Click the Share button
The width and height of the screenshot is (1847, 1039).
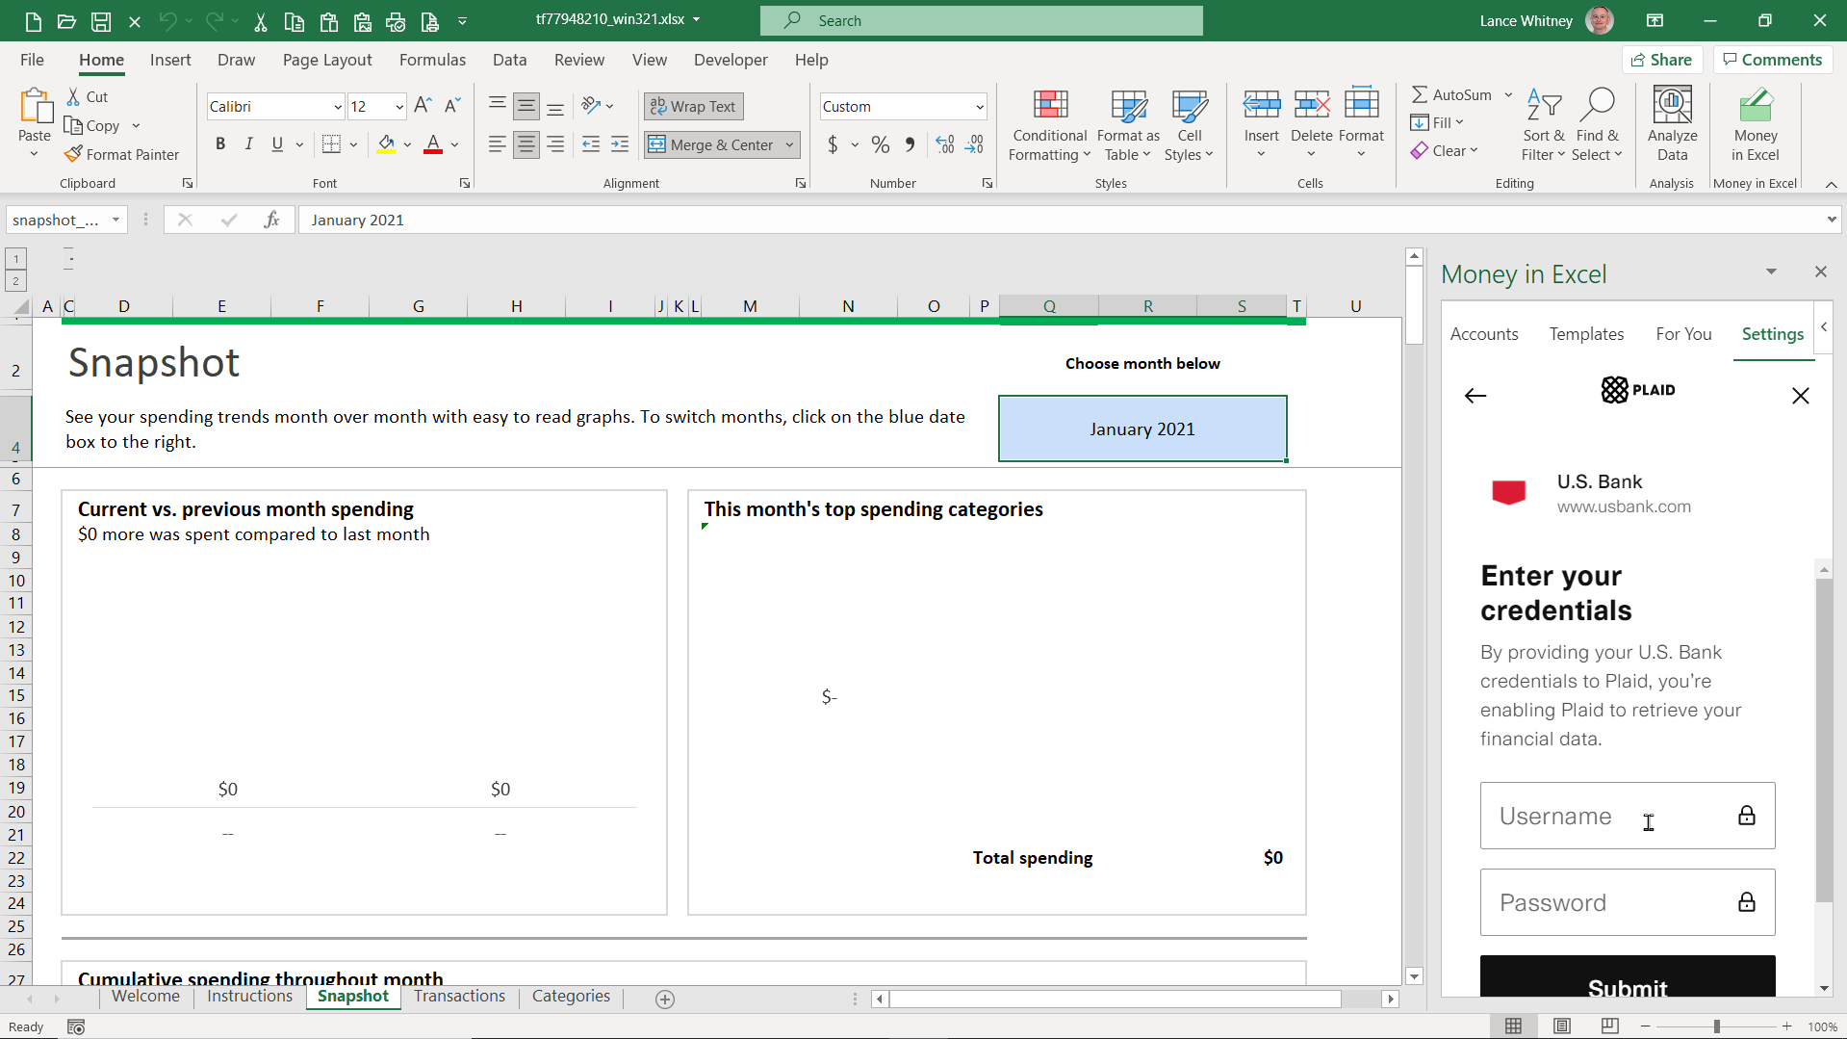pyautogui.click(x=1662, y=60)
